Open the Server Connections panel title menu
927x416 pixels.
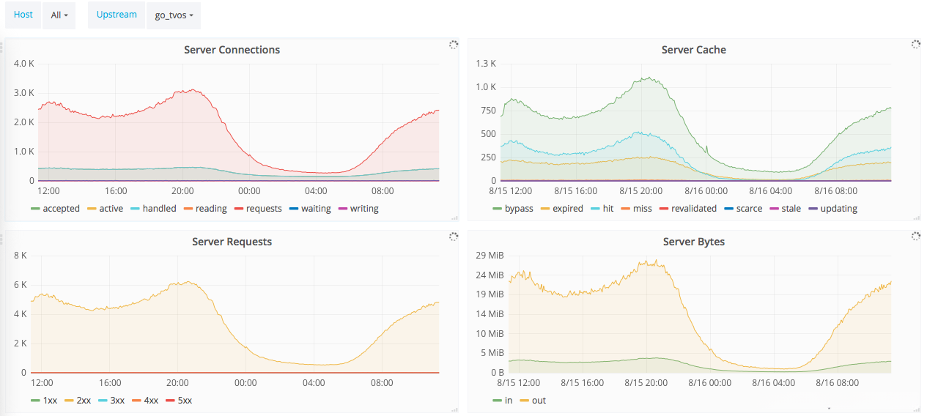pyautogui.click(x=232, y=50)
